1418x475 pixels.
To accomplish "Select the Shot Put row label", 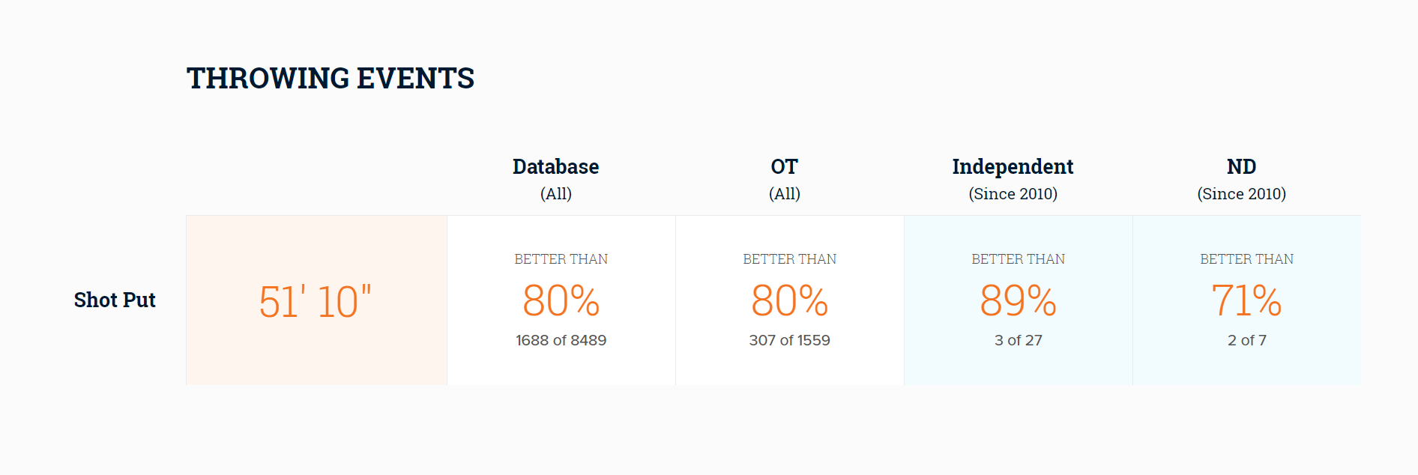I will pyautogui.click(x=115, y=300).
